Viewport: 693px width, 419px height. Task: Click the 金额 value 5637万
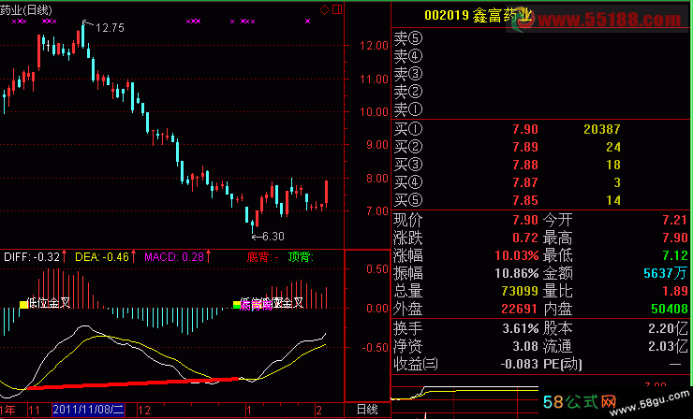point(666,273)
